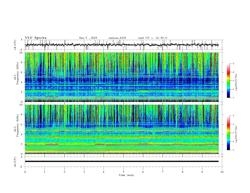Click the ch.1 colorbar '-3' tick label
The image size is (250, 193).
click(x=233, y=63)
